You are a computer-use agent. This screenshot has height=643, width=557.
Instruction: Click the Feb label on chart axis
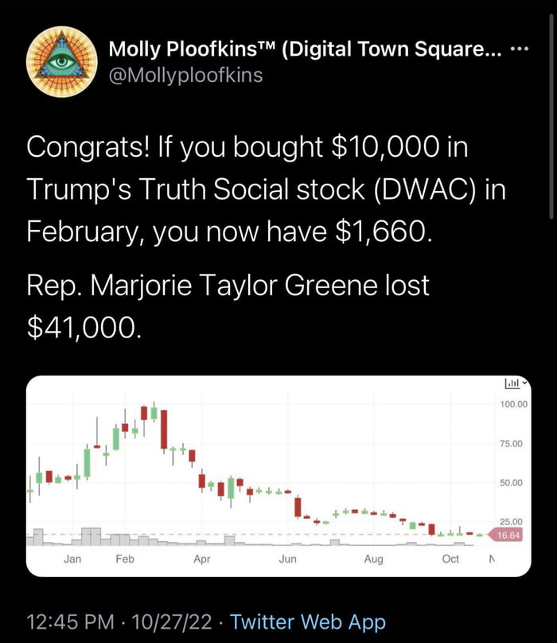[x=125, y=559]
